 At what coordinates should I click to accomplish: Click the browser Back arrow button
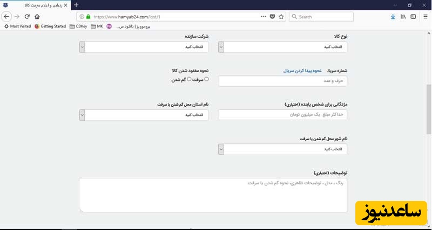(x=7, y=17)
